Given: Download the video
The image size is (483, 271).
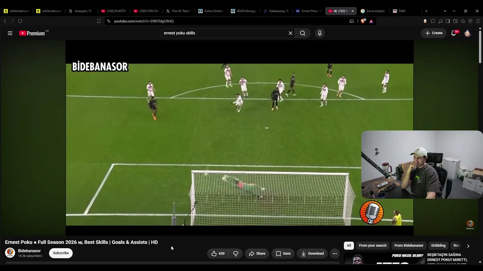Looking at the screenshot, I should [x=312, y=254].
